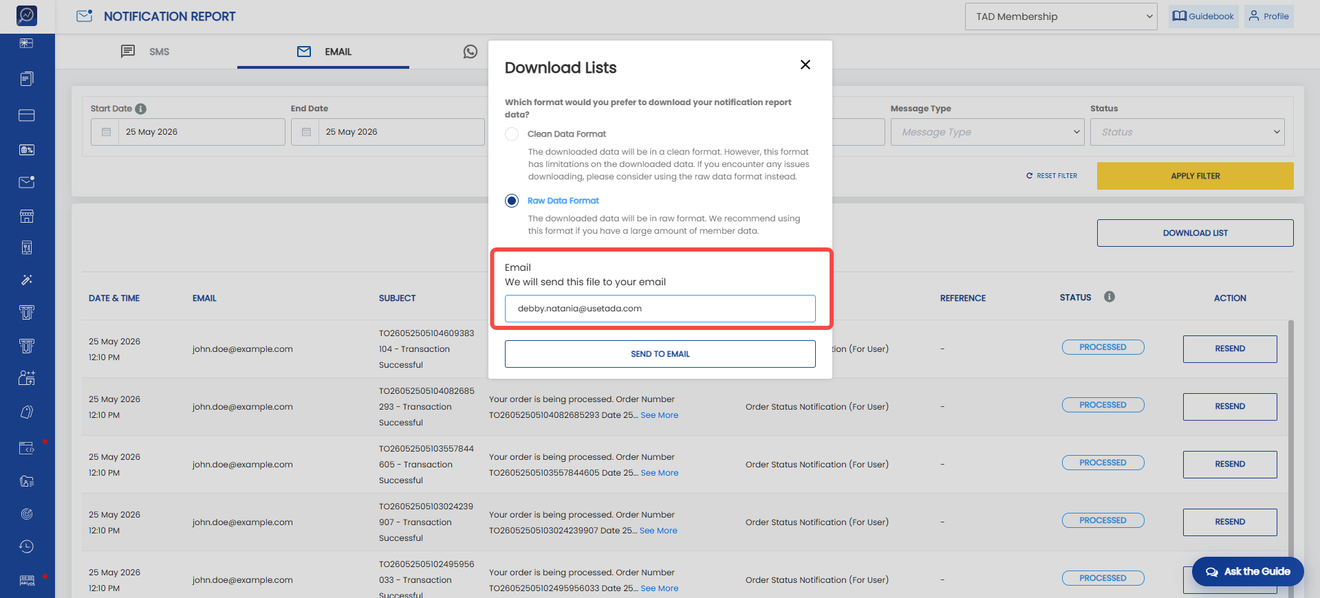
Task: Click the info icon beside STATUS column
Action: point(1110,297)
